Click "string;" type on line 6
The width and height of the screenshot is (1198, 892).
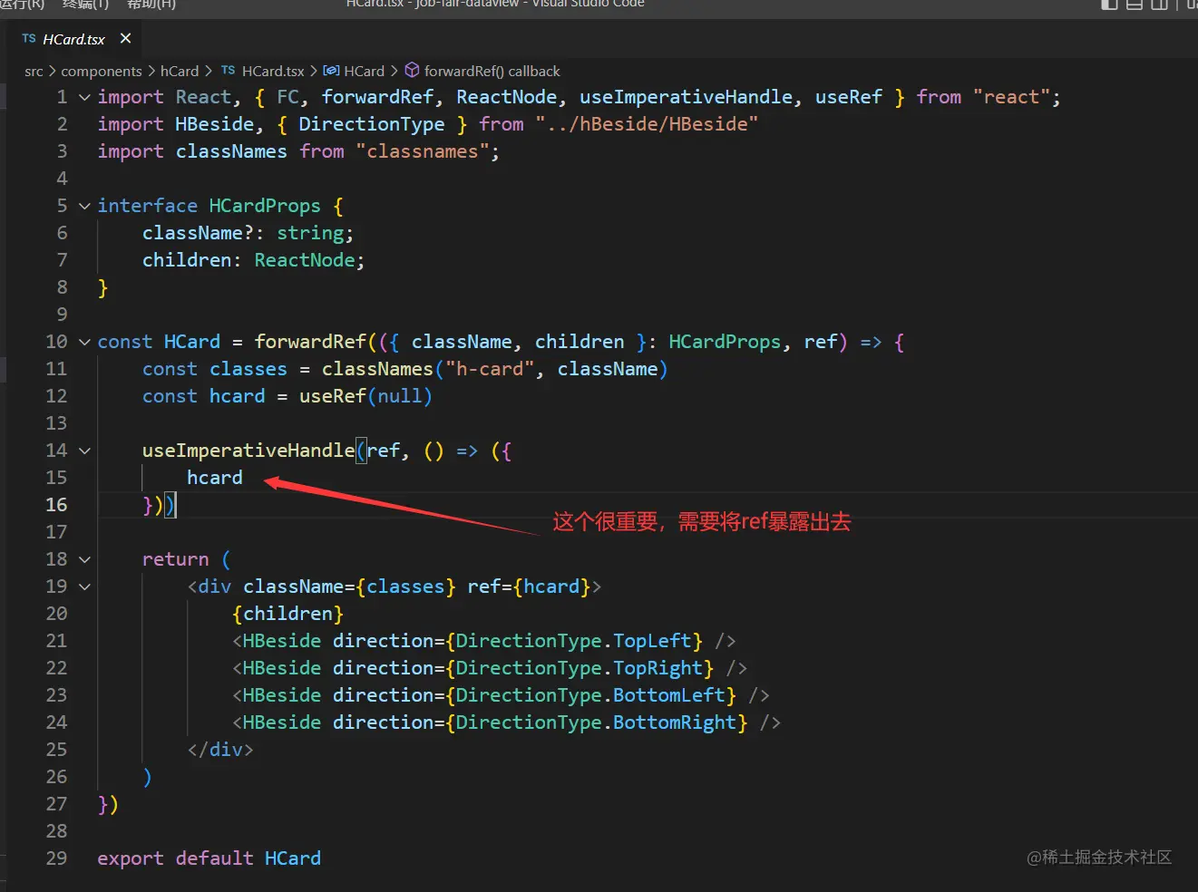pyautogui.click(x=315, y=233)
